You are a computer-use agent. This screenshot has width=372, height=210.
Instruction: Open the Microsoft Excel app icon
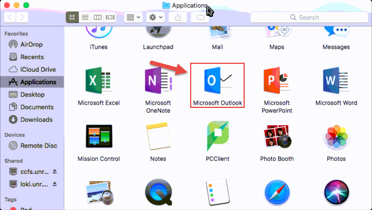(99, 81)
